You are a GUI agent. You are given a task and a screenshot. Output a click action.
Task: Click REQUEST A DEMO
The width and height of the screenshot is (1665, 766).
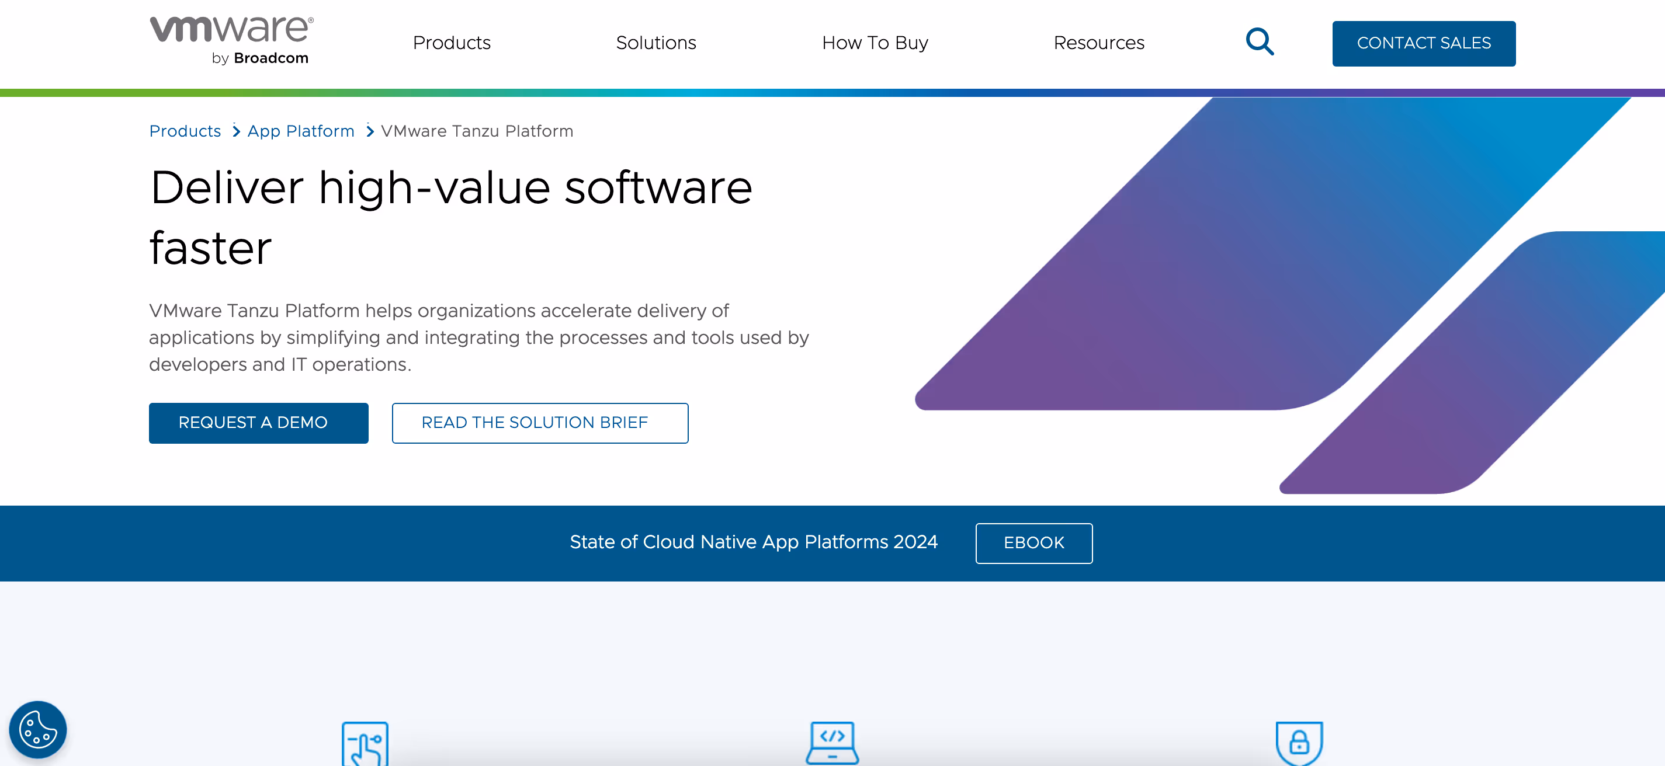click(258, 423)
